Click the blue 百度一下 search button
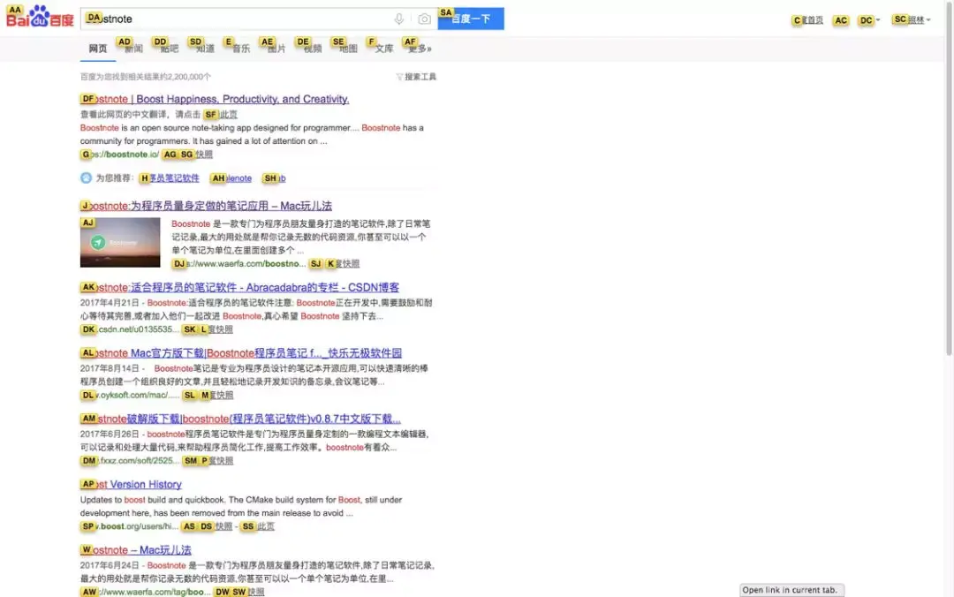This screenshot has height=597, width=954. pyautogui.click(x=471, y=19)
